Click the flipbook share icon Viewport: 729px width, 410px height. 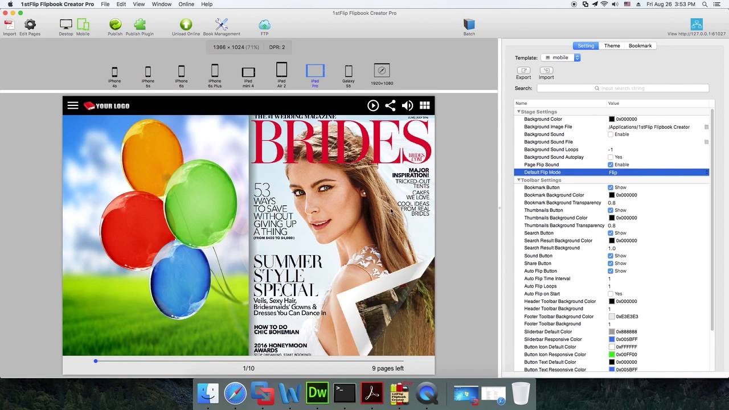[390, 105]
